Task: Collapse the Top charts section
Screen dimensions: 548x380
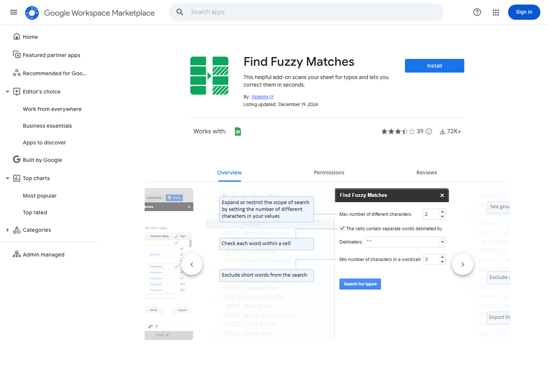Action: [8, 178]
